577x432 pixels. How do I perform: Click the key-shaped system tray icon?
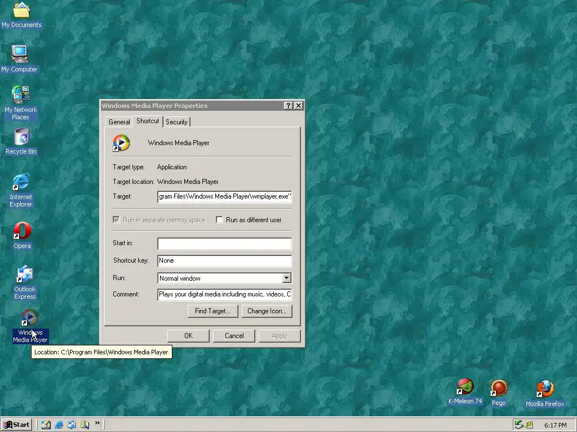(529, 425)
